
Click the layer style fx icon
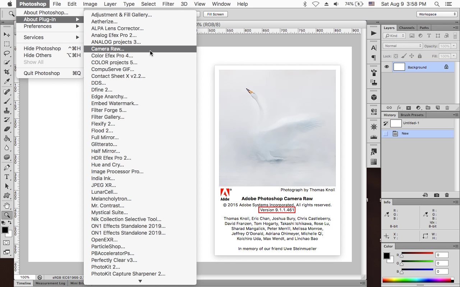(x=399, y=108)
